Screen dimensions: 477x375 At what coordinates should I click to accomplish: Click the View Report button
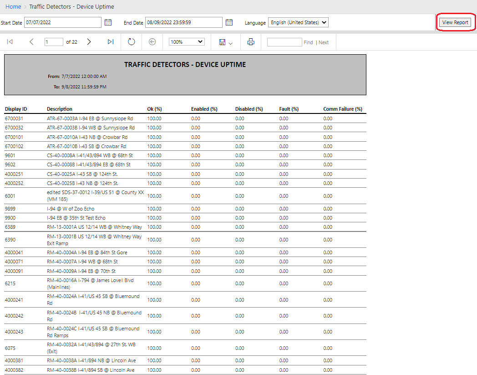pos(455,22)
